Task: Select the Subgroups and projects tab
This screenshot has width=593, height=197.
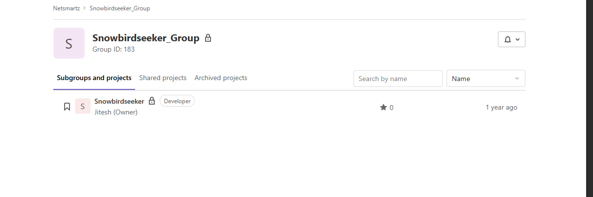Action: click(x=94, y=78)
